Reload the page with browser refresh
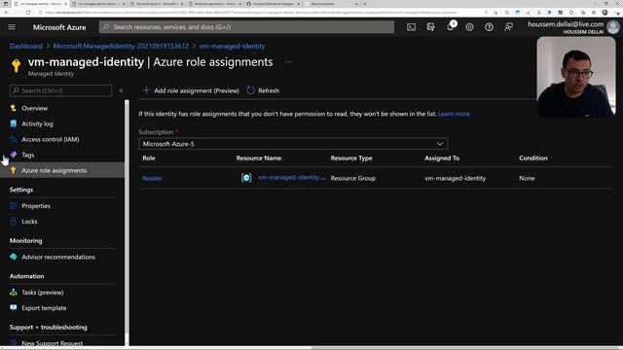 [x=28, y=13]
